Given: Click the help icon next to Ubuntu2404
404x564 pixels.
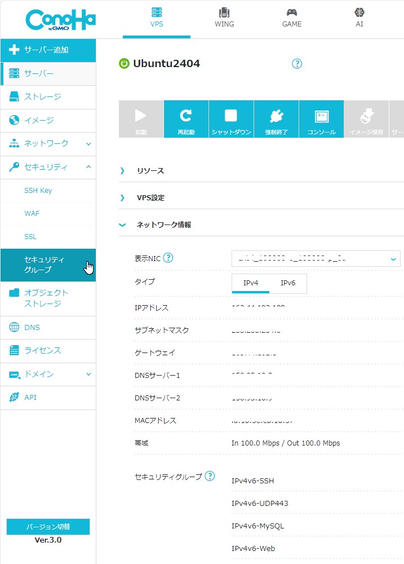Looking at the screenshot, I should point(297,64).
